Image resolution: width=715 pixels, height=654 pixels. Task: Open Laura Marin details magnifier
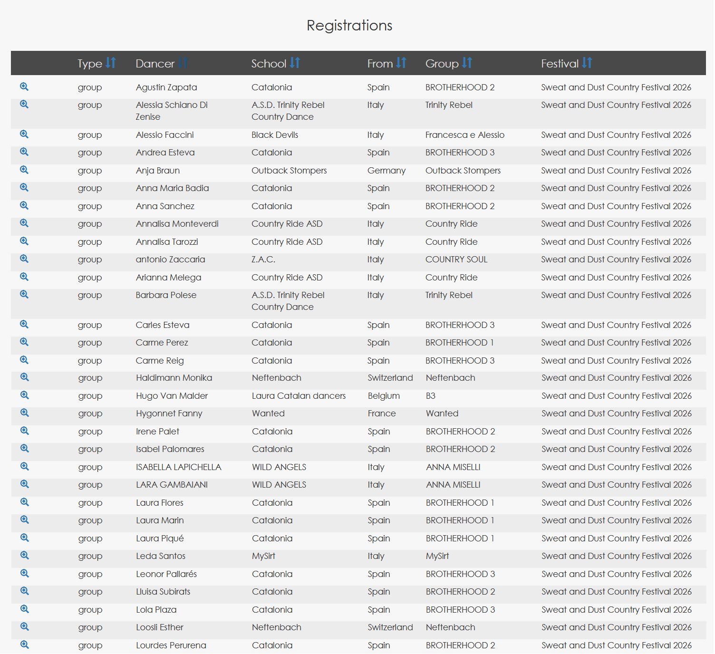pyautogui.click(x=25, y=519)
